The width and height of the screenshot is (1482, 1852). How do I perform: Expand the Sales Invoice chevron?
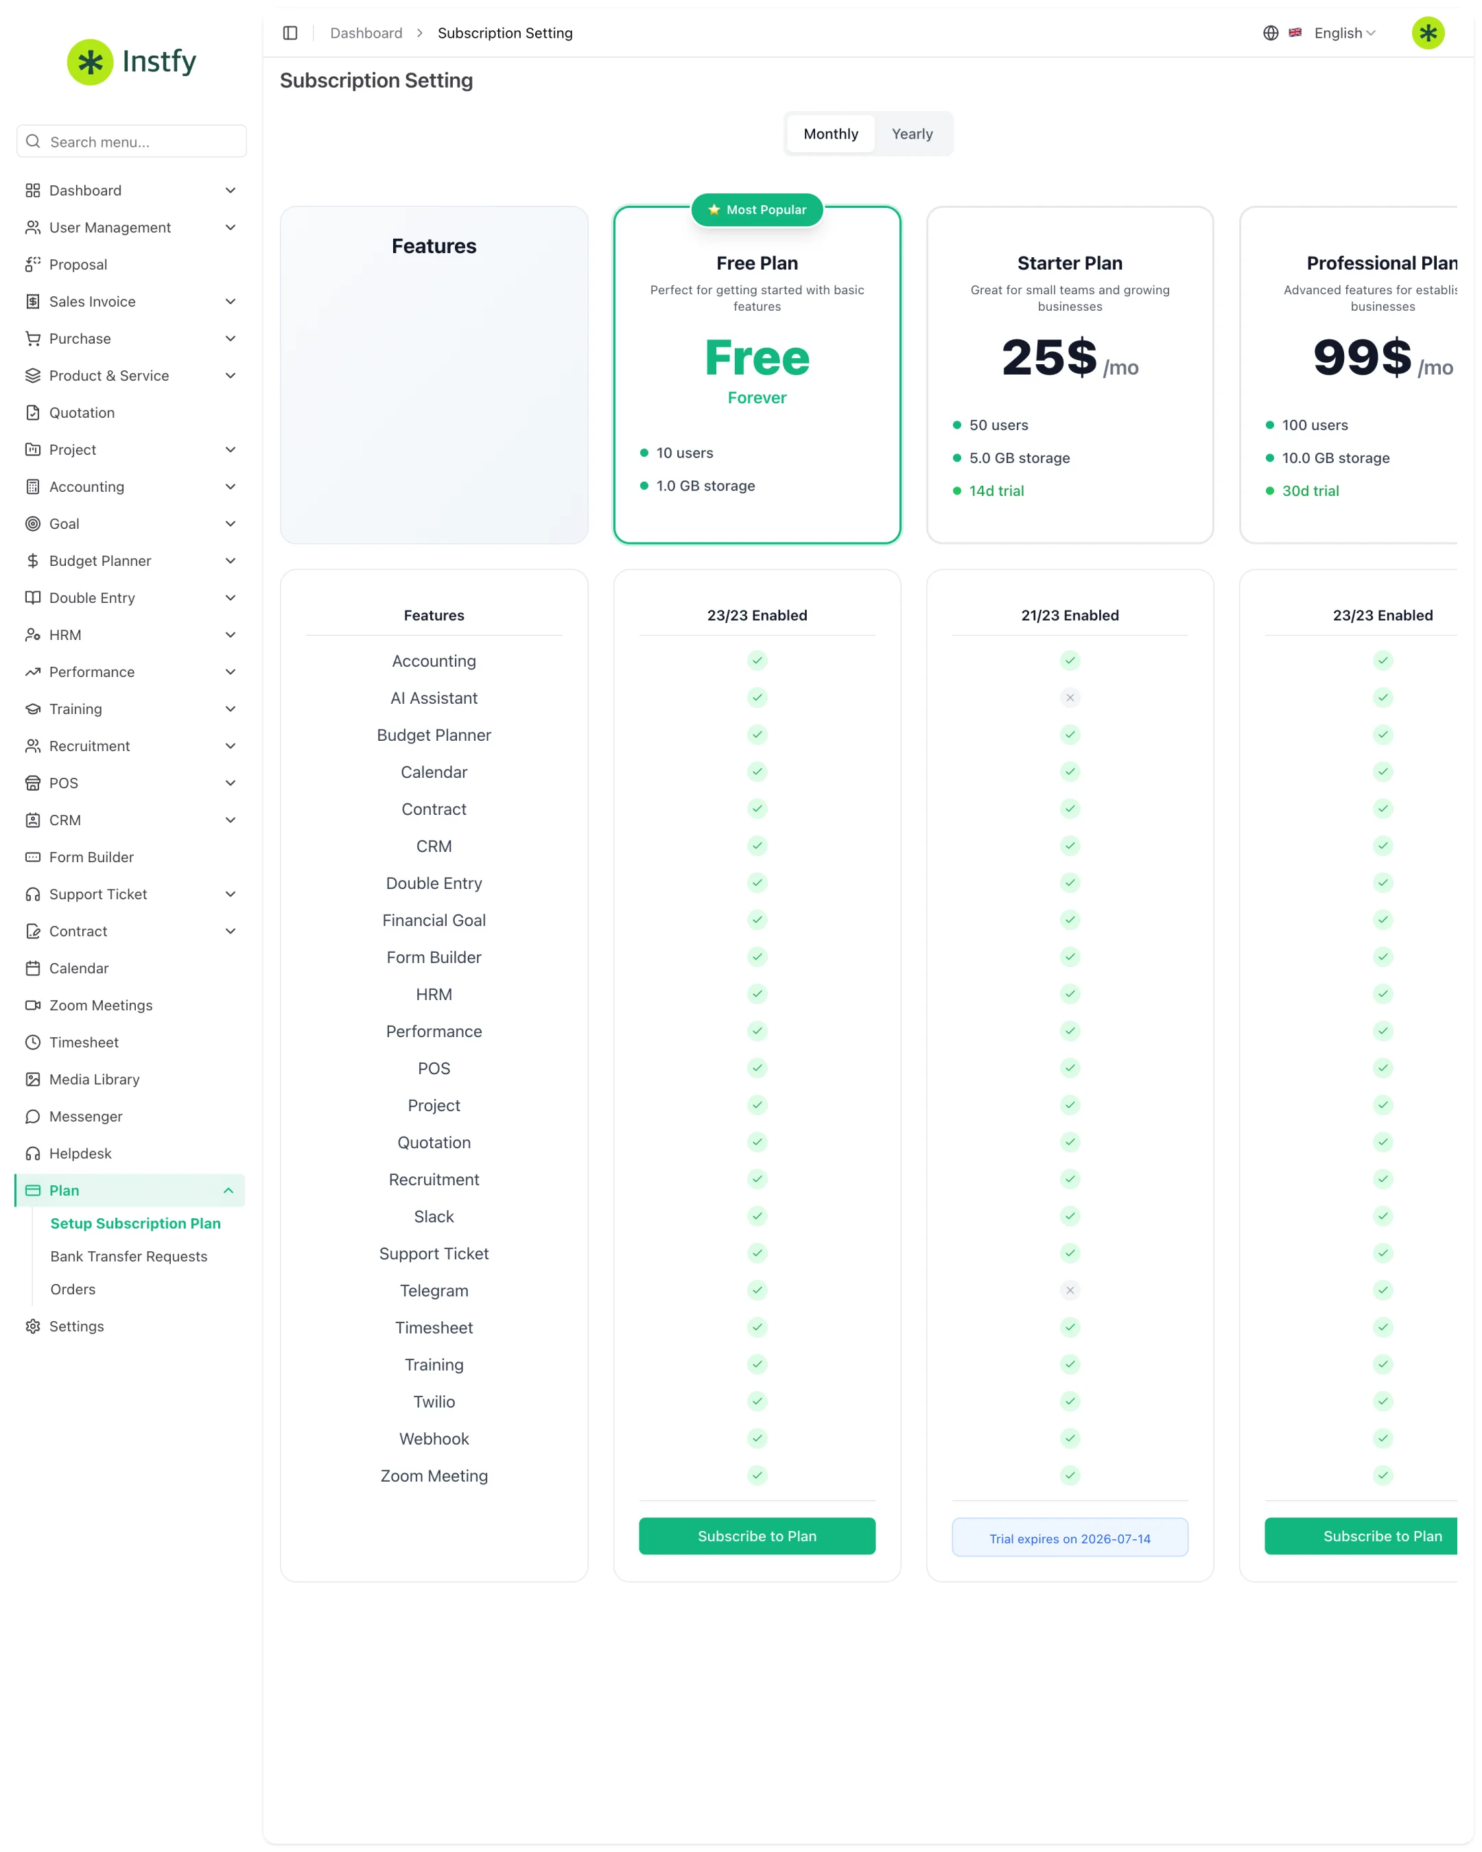(231, 302)
